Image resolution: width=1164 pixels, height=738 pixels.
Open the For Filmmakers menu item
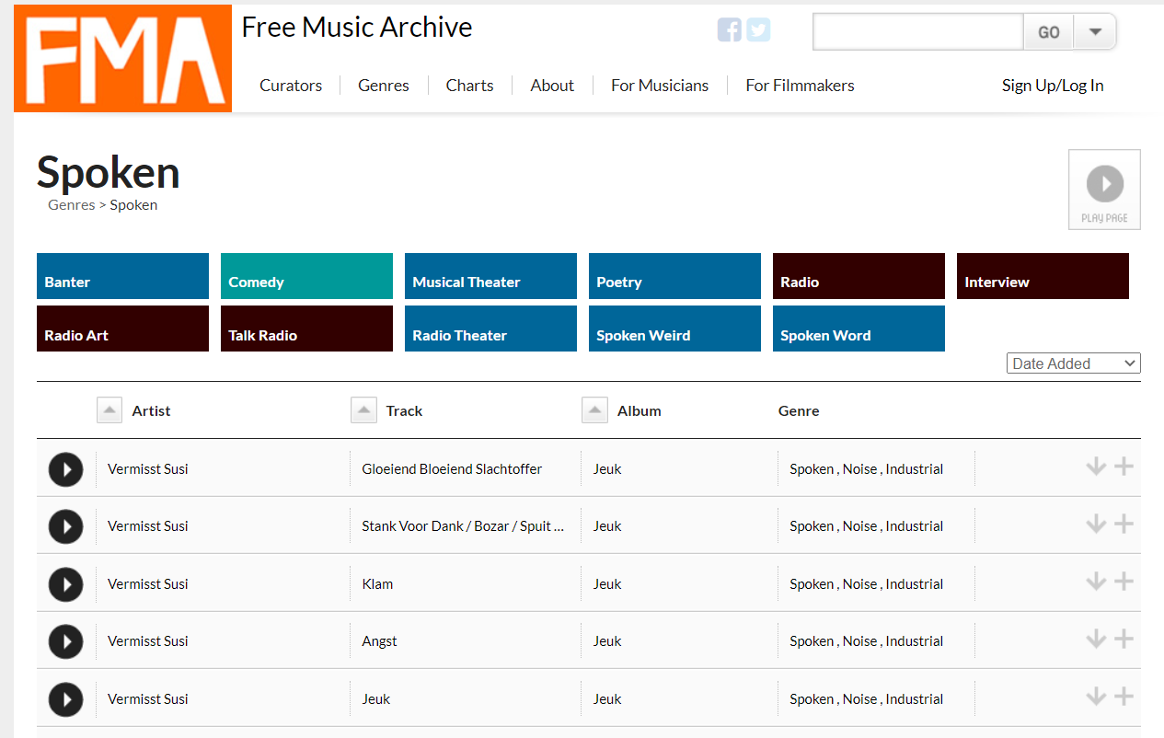click(800, 86)
